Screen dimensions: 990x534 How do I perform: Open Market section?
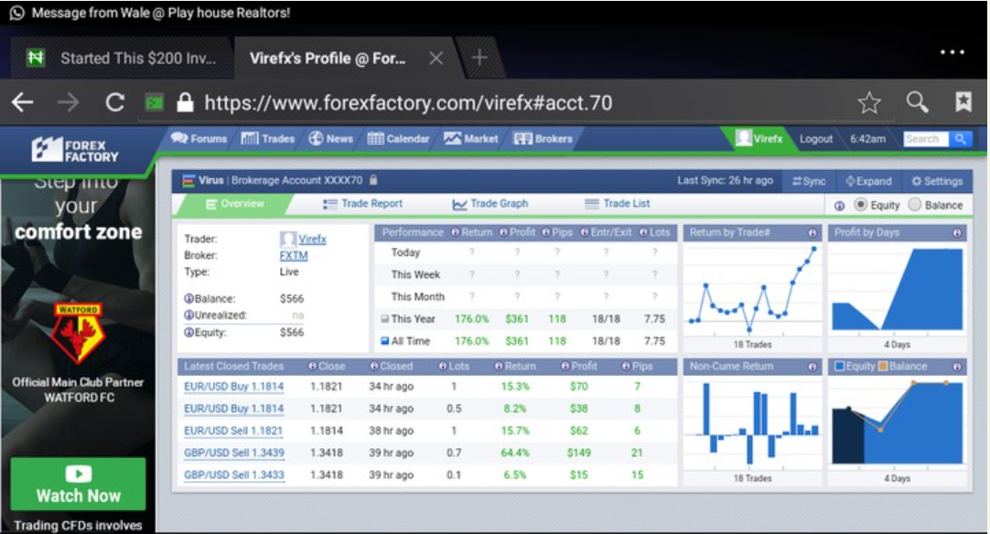[471, 139]
